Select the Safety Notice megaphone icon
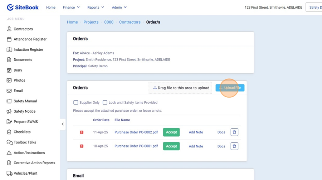The height and width of the screenshot is (180, 322). [9, 111]
